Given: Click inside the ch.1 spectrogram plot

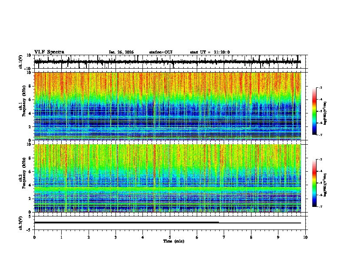Looking at the screenshot, I should pos(168,106).
